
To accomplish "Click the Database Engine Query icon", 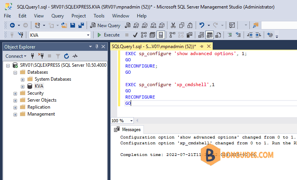I will click(128, 25).
